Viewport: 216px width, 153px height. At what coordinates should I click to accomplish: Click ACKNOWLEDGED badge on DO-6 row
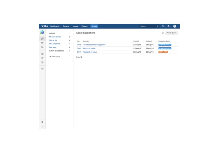pos(165,45)
